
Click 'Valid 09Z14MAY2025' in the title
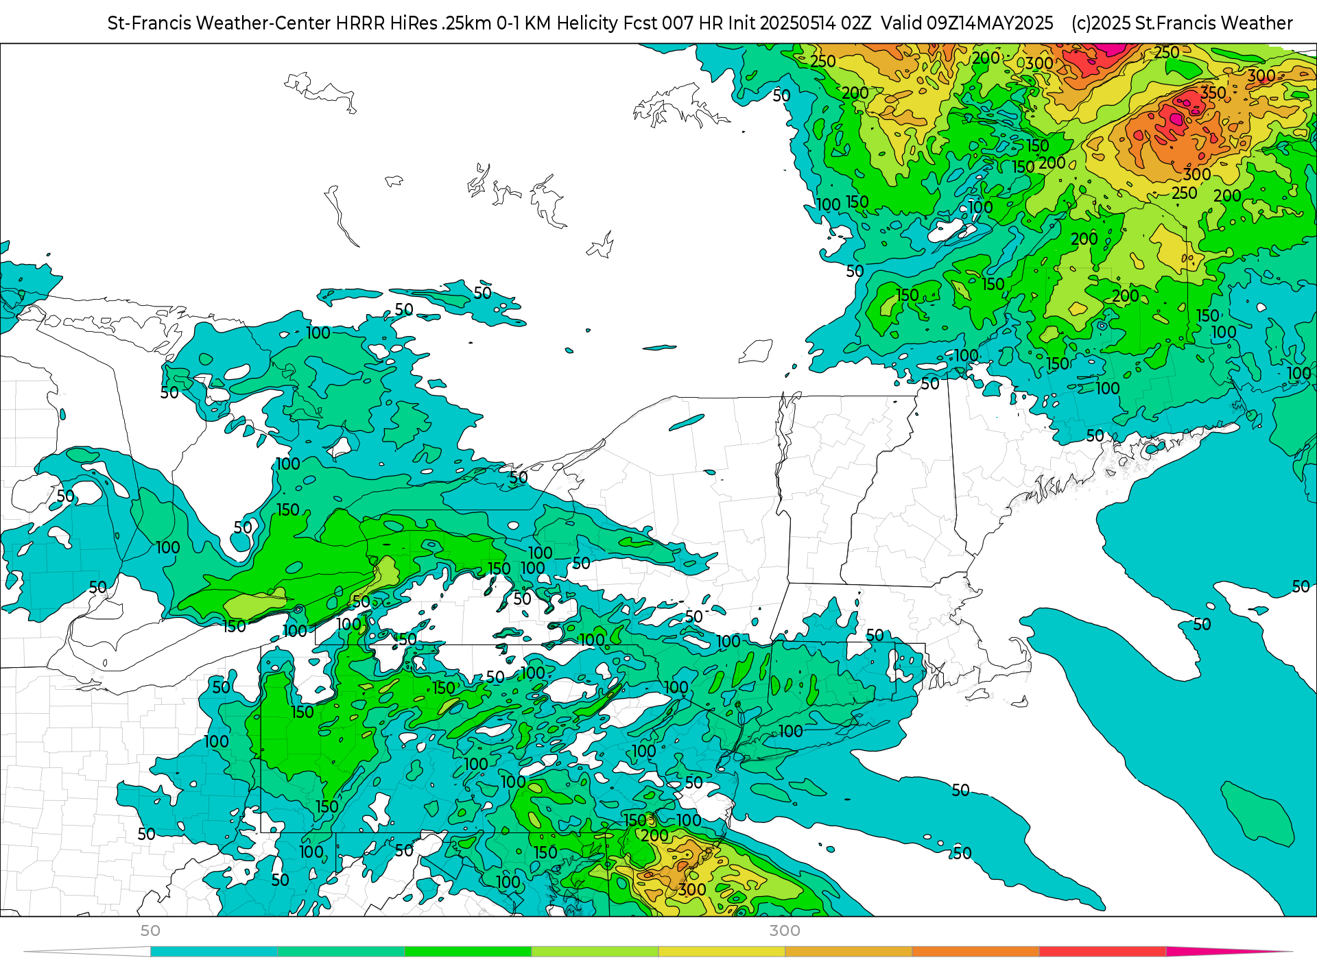(967, 23)
